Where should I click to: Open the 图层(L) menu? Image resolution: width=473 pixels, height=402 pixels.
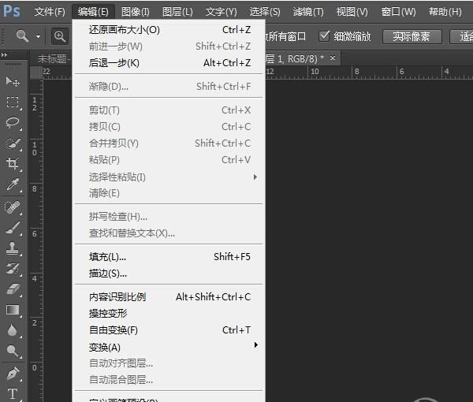pos(177,12)
